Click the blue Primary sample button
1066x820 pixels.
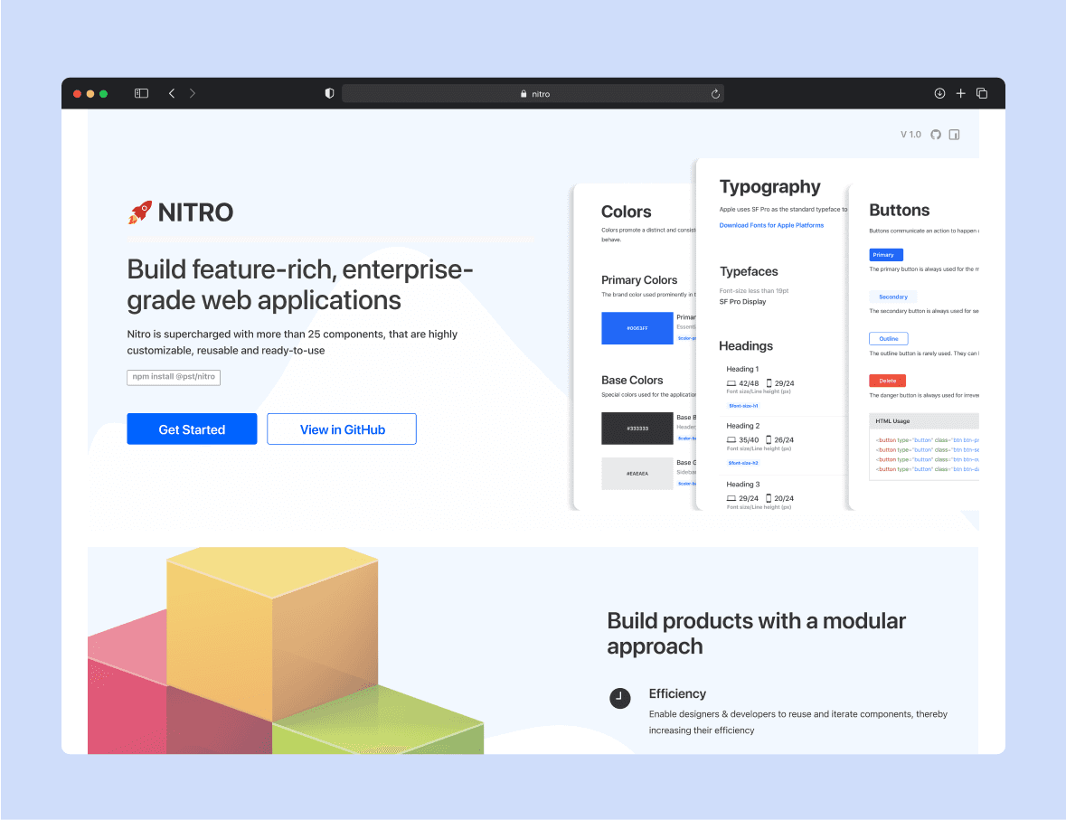[x=886, y=255]
